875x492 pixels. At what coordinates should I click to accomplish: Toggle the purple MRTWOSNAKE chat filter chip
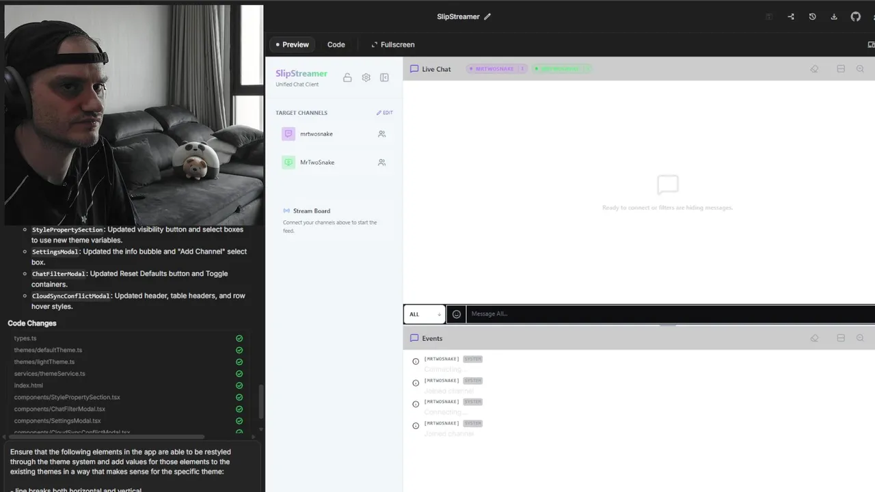(x=496, y=69)
